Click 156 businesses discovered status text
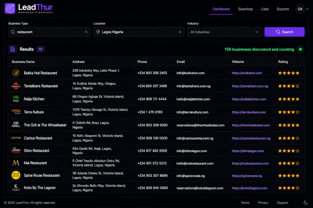Image resolution: width=313 pixels, height=208 pixels. [x=259, y=49]
